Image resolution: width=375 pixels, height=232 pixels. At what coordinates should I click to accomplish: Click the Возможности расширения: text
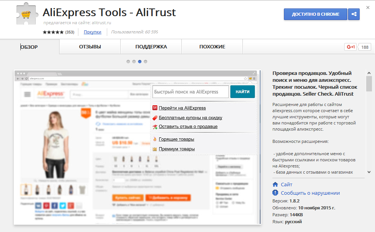click(x=300, y=141)
